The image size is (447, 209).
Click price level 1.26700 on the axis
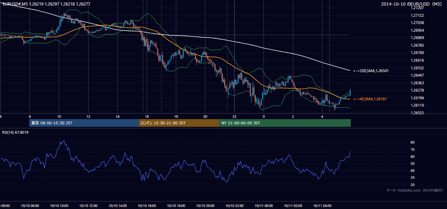(418, 53)
